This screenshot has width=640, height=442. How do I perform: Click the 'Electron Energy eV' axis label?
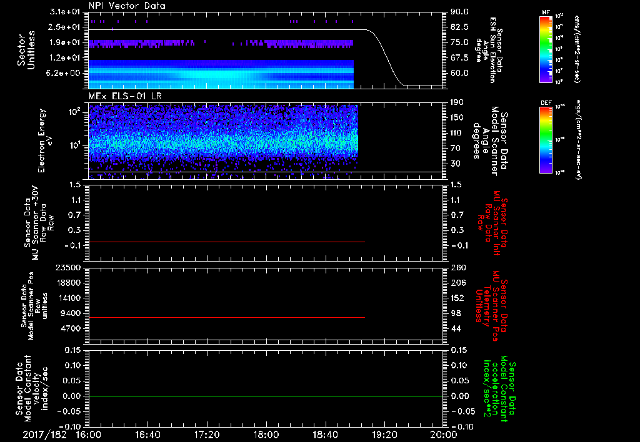pos(46,140)
